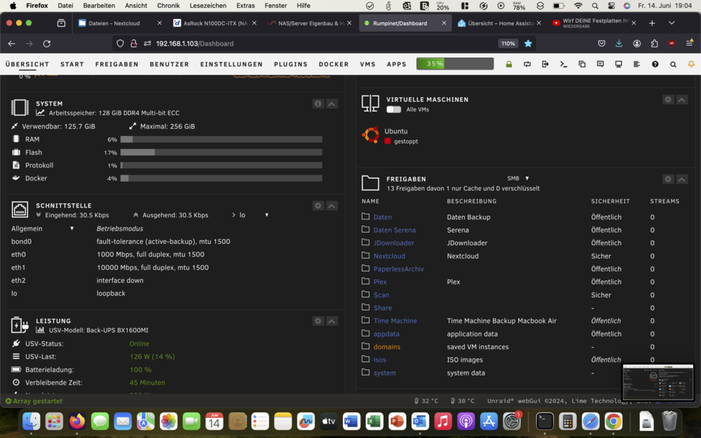
Task: Open Google Chrome in the Dock
Action: (x=613, y=421)
